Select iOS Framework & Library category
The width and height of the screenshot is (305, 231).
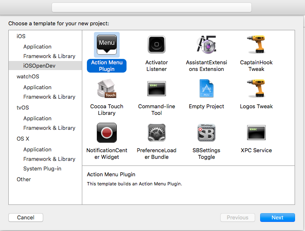pos(49,56)
